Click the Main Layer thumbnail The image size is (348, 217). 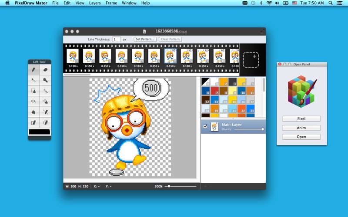[214, 127]
